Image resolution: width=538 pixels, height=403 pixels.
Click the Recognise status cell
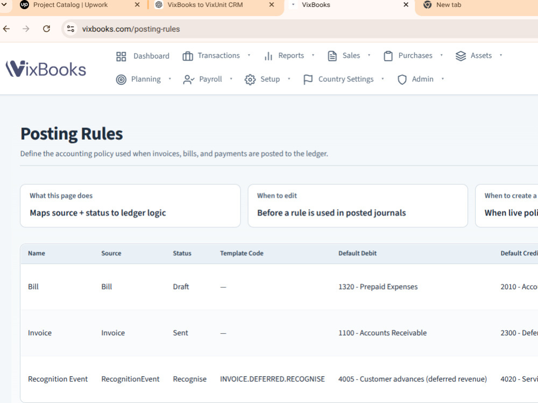(x=190, y=379)
